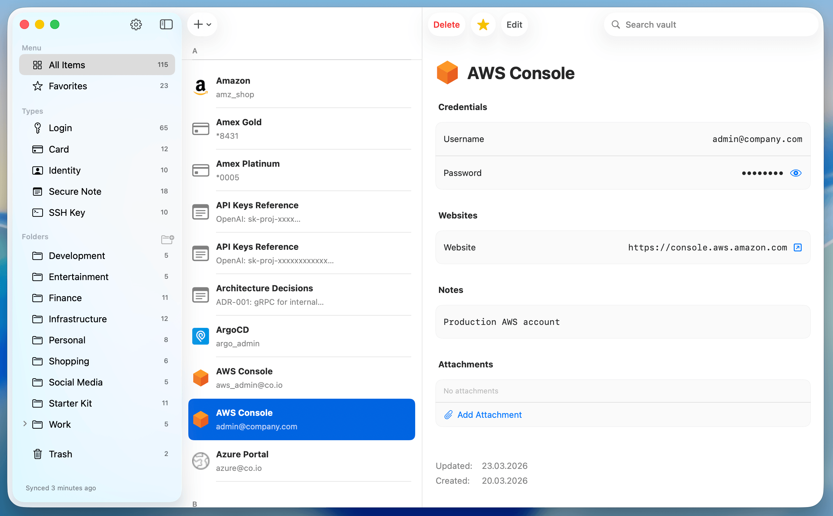
Task: Open the Finance folder
Action: pos(97,298)
